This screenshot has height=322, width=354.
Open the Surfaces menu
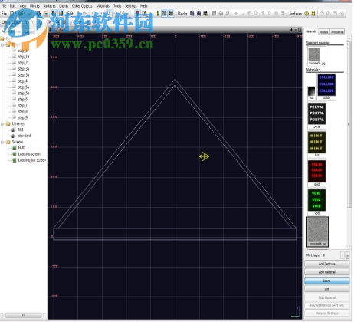coord(49,5)
